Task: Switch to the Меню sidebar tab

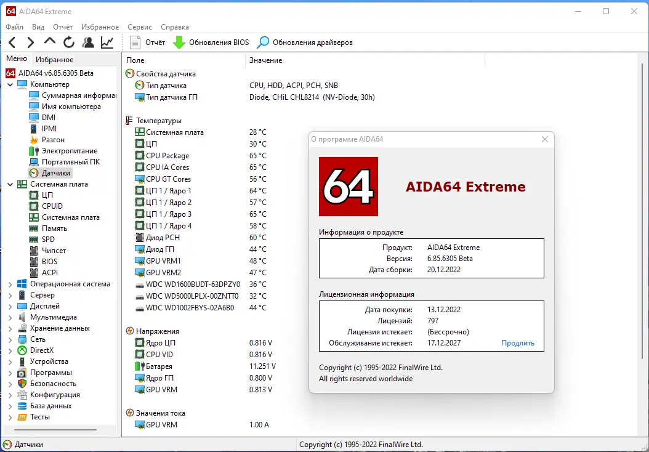Action: [17, 59]
